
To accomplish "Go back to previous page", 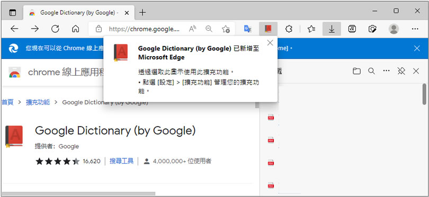I will [14, 29].
